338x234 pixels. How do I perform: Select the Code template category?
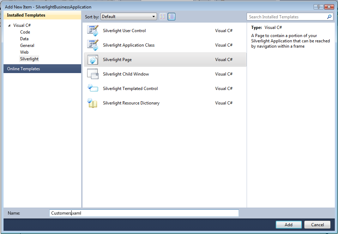[25, 32]
